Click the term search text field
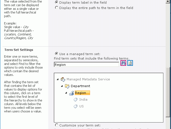 pos(86,64)
